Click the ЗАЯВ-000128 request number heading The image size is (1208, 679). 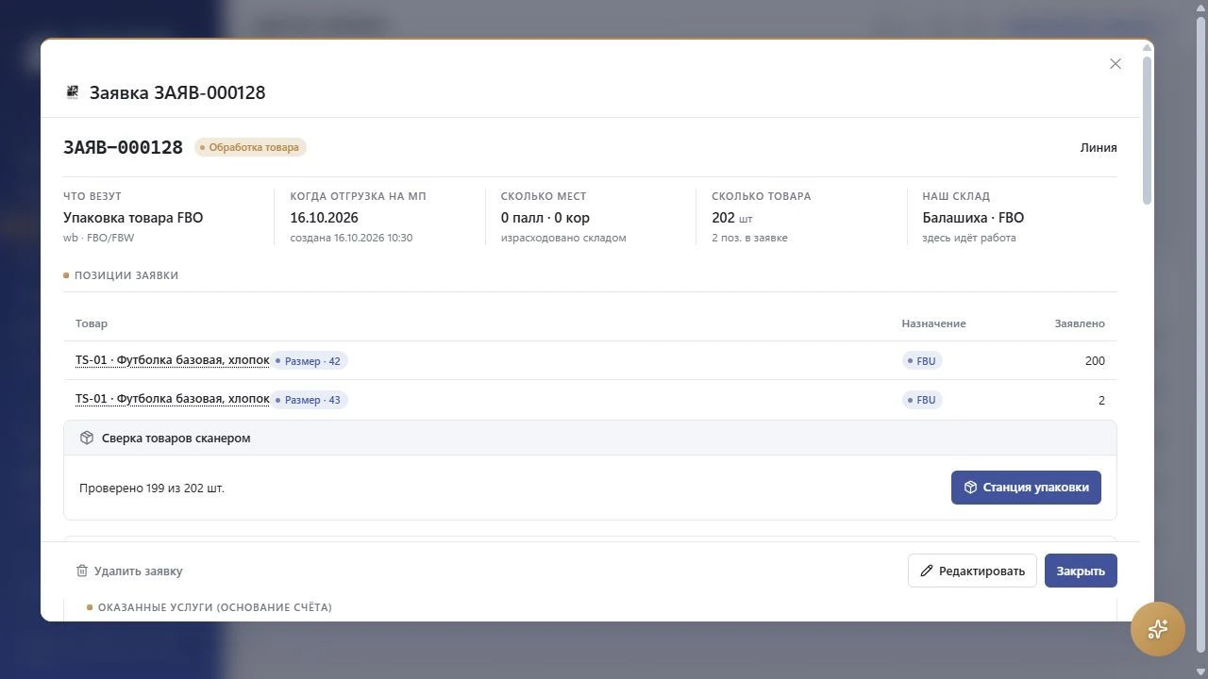click(123, 147)
